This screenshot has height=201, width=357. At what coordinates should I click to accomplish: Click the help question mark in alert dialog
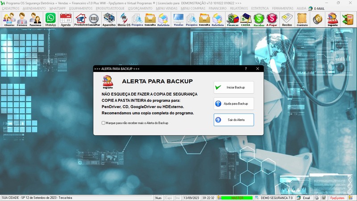[246, 69]
